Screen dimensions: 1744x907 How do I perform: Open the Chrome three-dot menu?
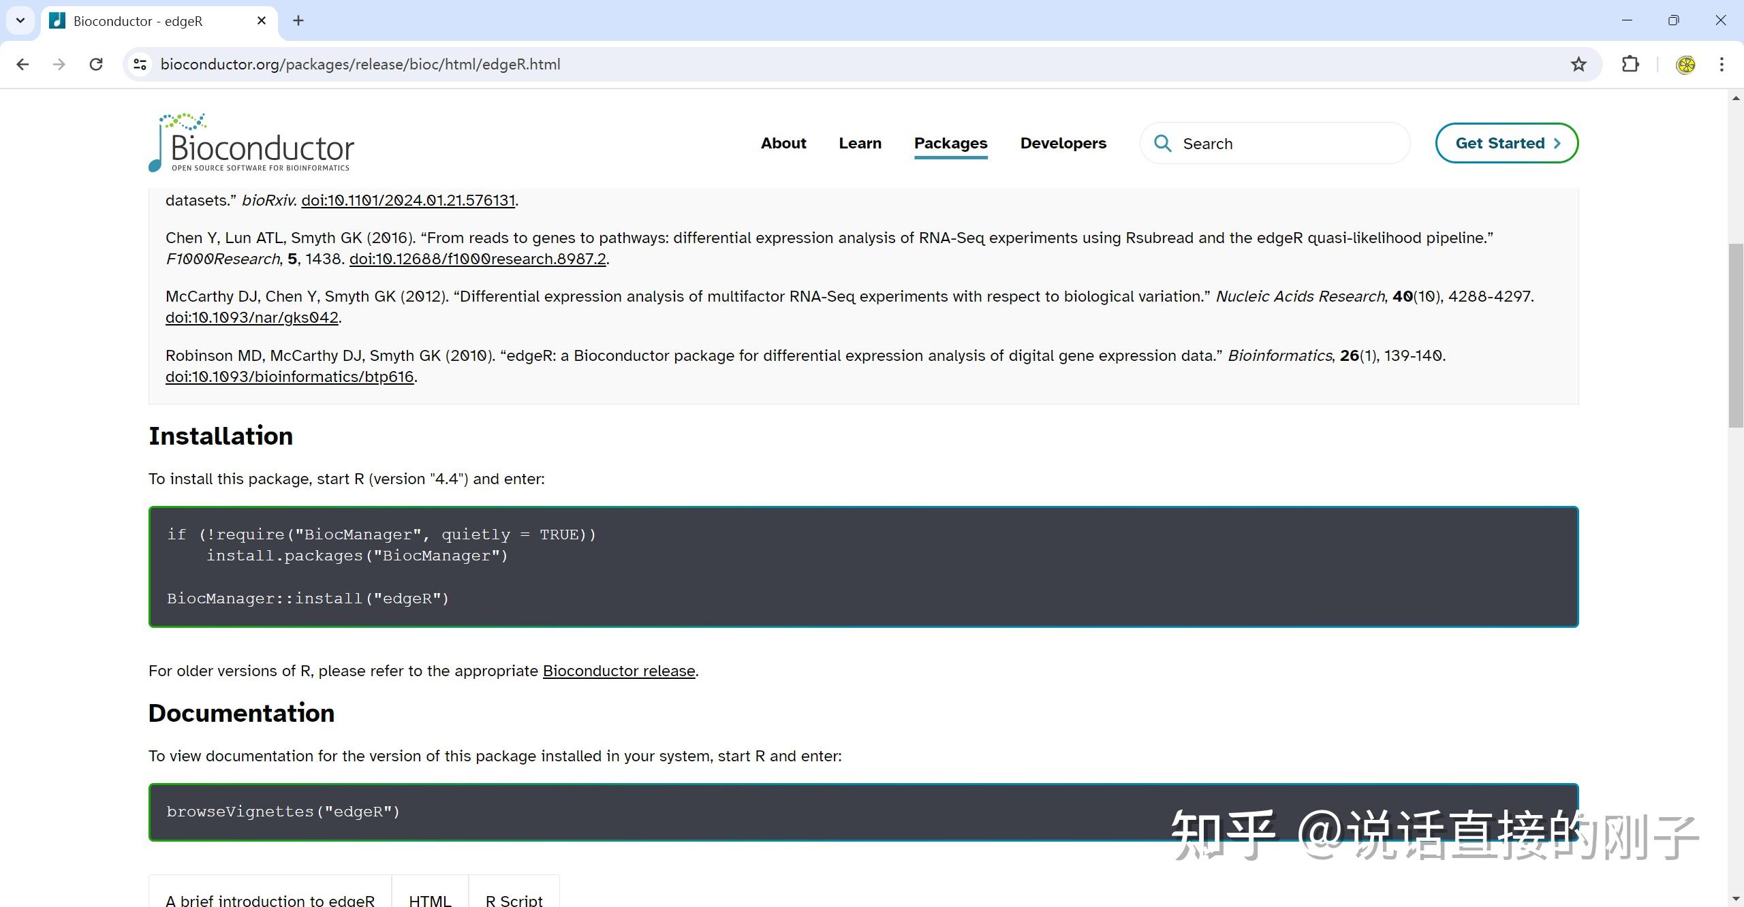coord(1722,64)
